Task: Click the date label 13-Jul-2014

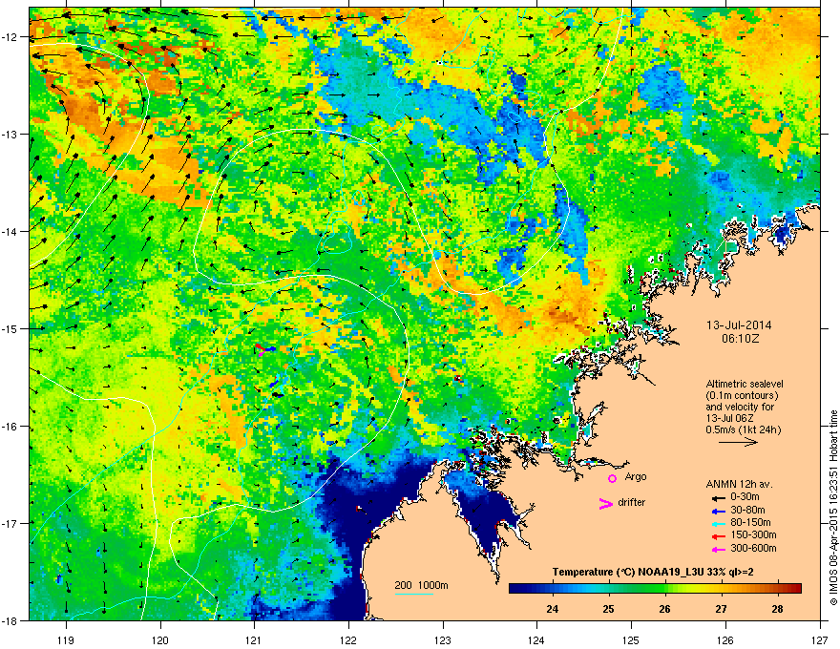Action: [x=739, y=325]
